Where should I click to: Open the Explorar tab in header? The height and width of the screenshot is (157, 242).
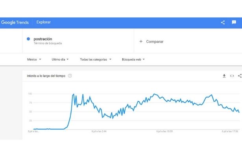click(44, 22)
